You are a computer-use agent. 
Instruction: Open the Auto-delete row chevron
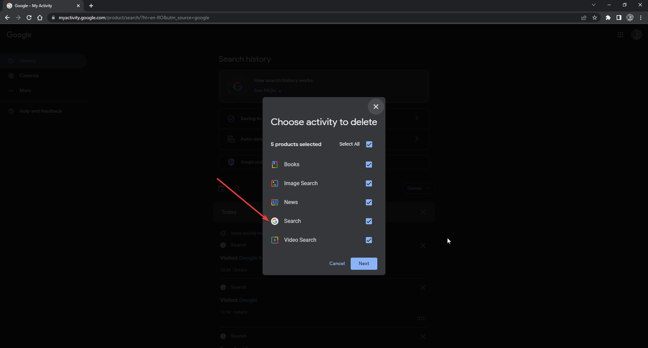point(417,139)
